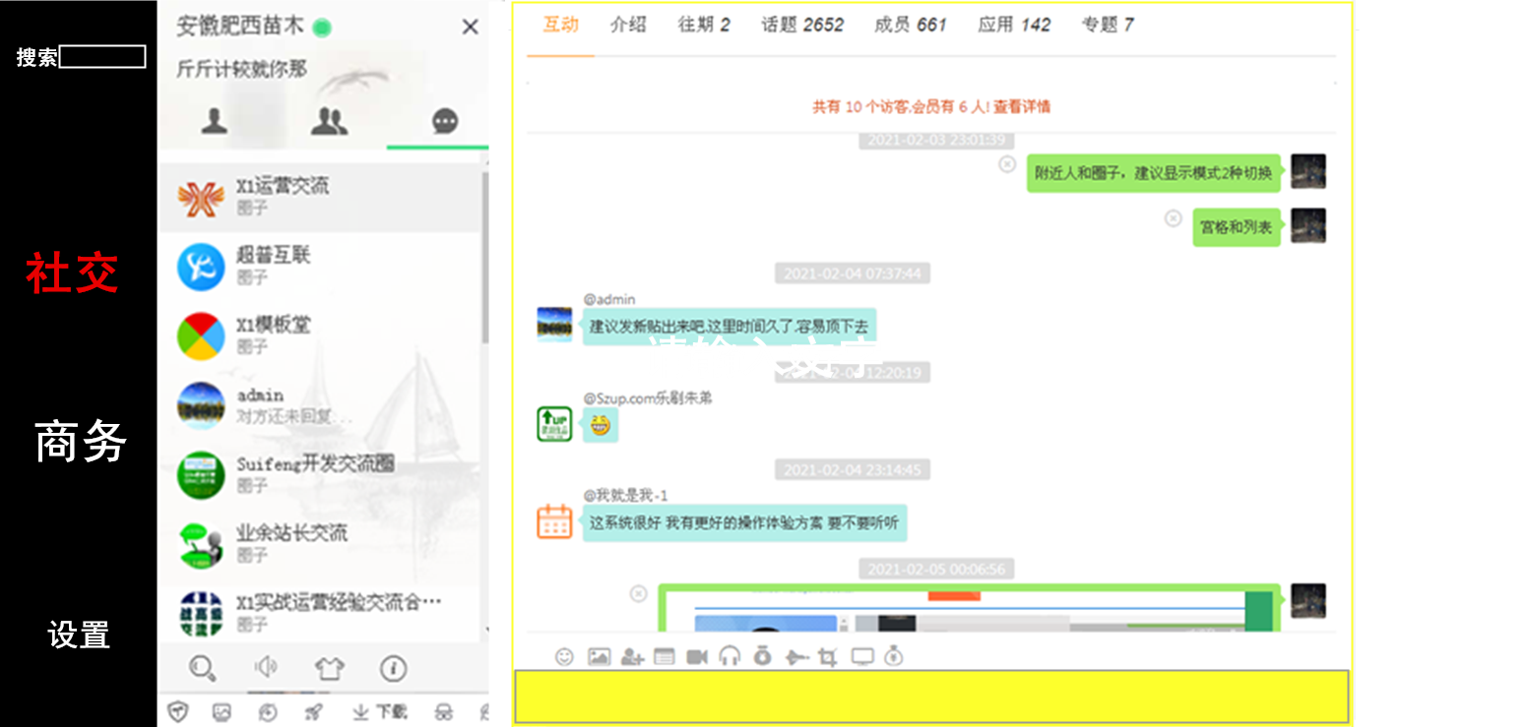Invite a member with the add-person icon
The width and height of the screenshot is (1528, 727).
click(630, 656)
